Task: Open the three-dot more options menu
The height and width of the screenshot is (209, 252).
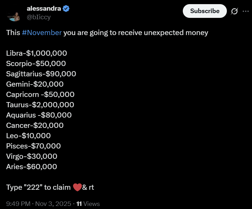Action: click(245, 11)
